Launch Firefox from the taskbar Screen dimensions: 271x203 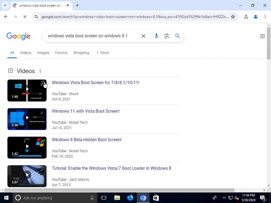130,198
